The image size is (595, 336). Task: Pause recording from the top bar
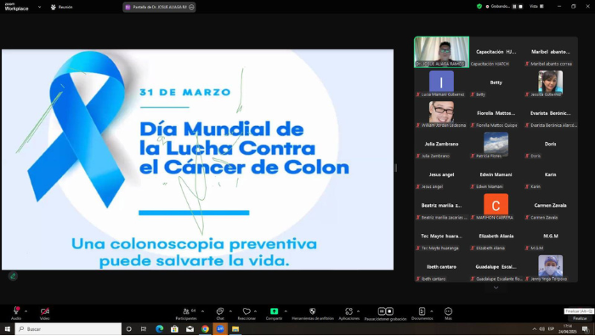514,7
